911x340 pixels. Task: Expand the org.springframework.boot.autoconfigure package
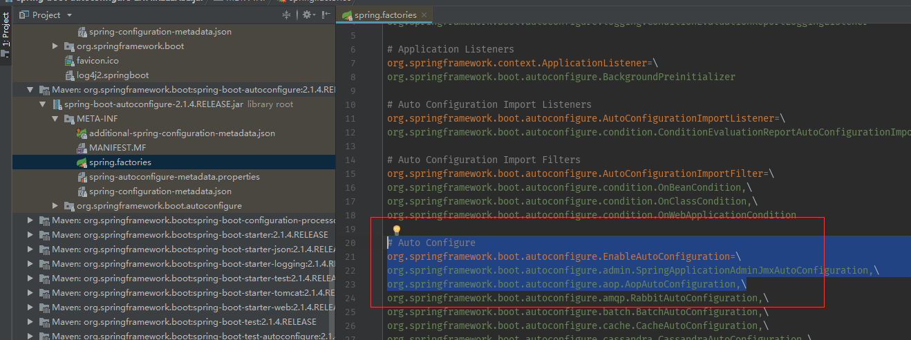(x=55, y=206)
